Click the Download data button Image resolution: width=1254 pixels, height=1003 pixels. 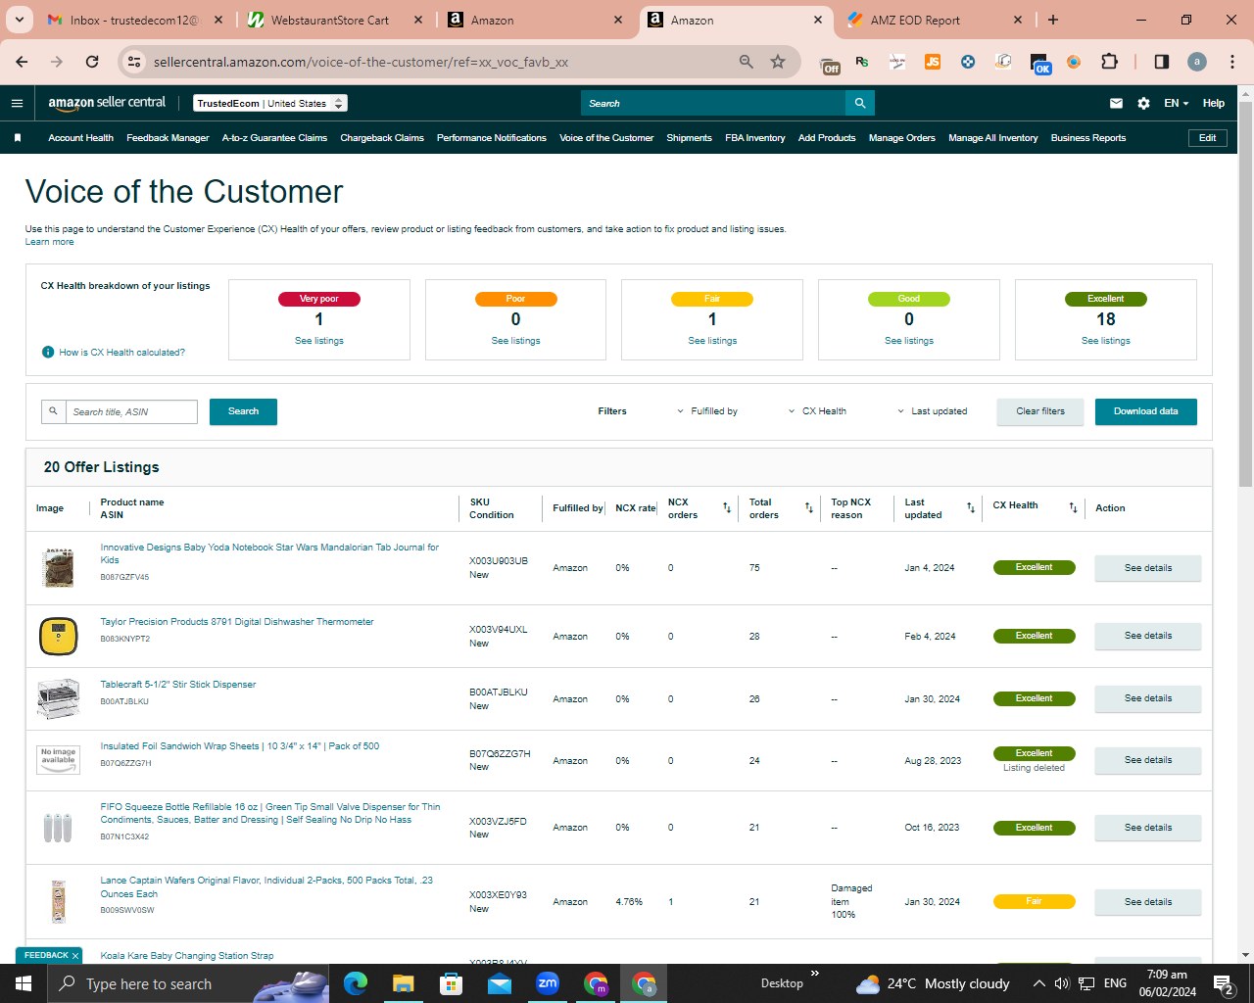[1146, 411]
